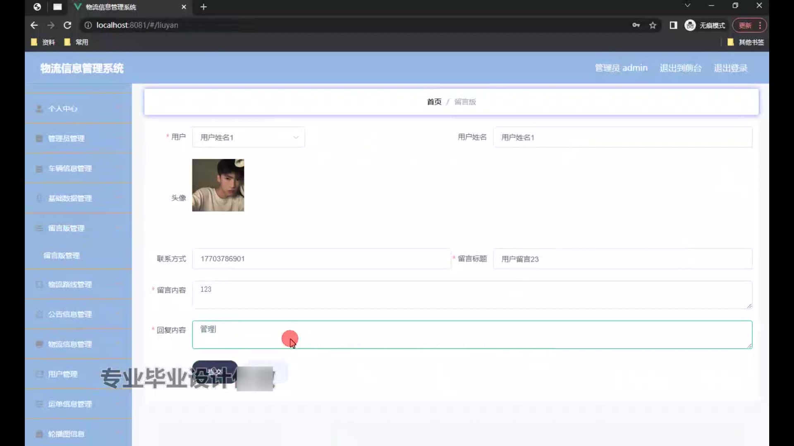Image resolution: width=794 pixels, height=446 pixels.
Task: Click the bookmark star icon
Action: [653, 25]
